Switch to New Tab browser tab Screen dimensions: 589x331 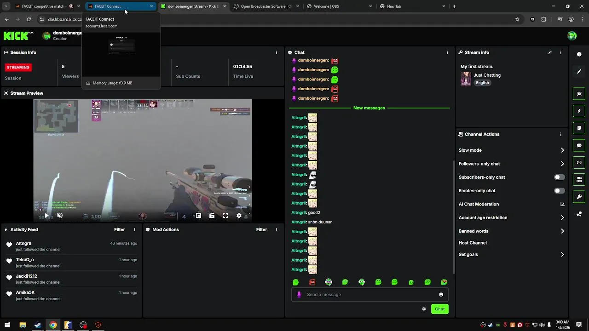[x=412, y=6]
